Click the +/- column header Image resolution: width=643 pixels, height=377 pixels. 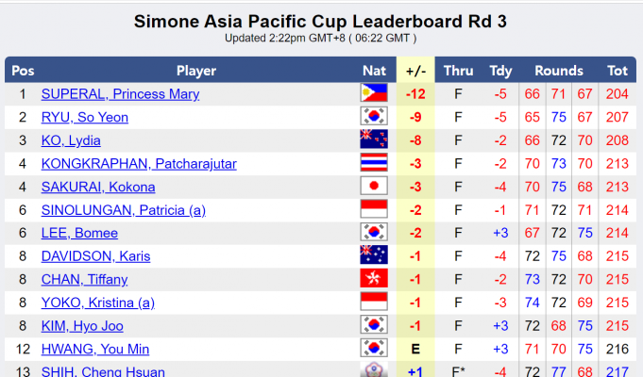point(415,71)
